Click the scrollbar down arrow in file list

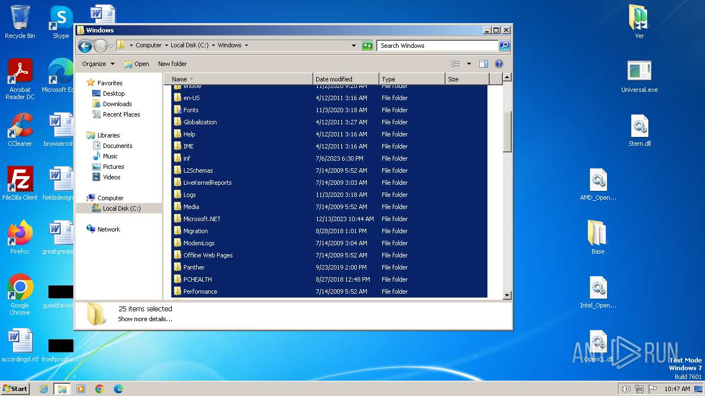[507, 295]
